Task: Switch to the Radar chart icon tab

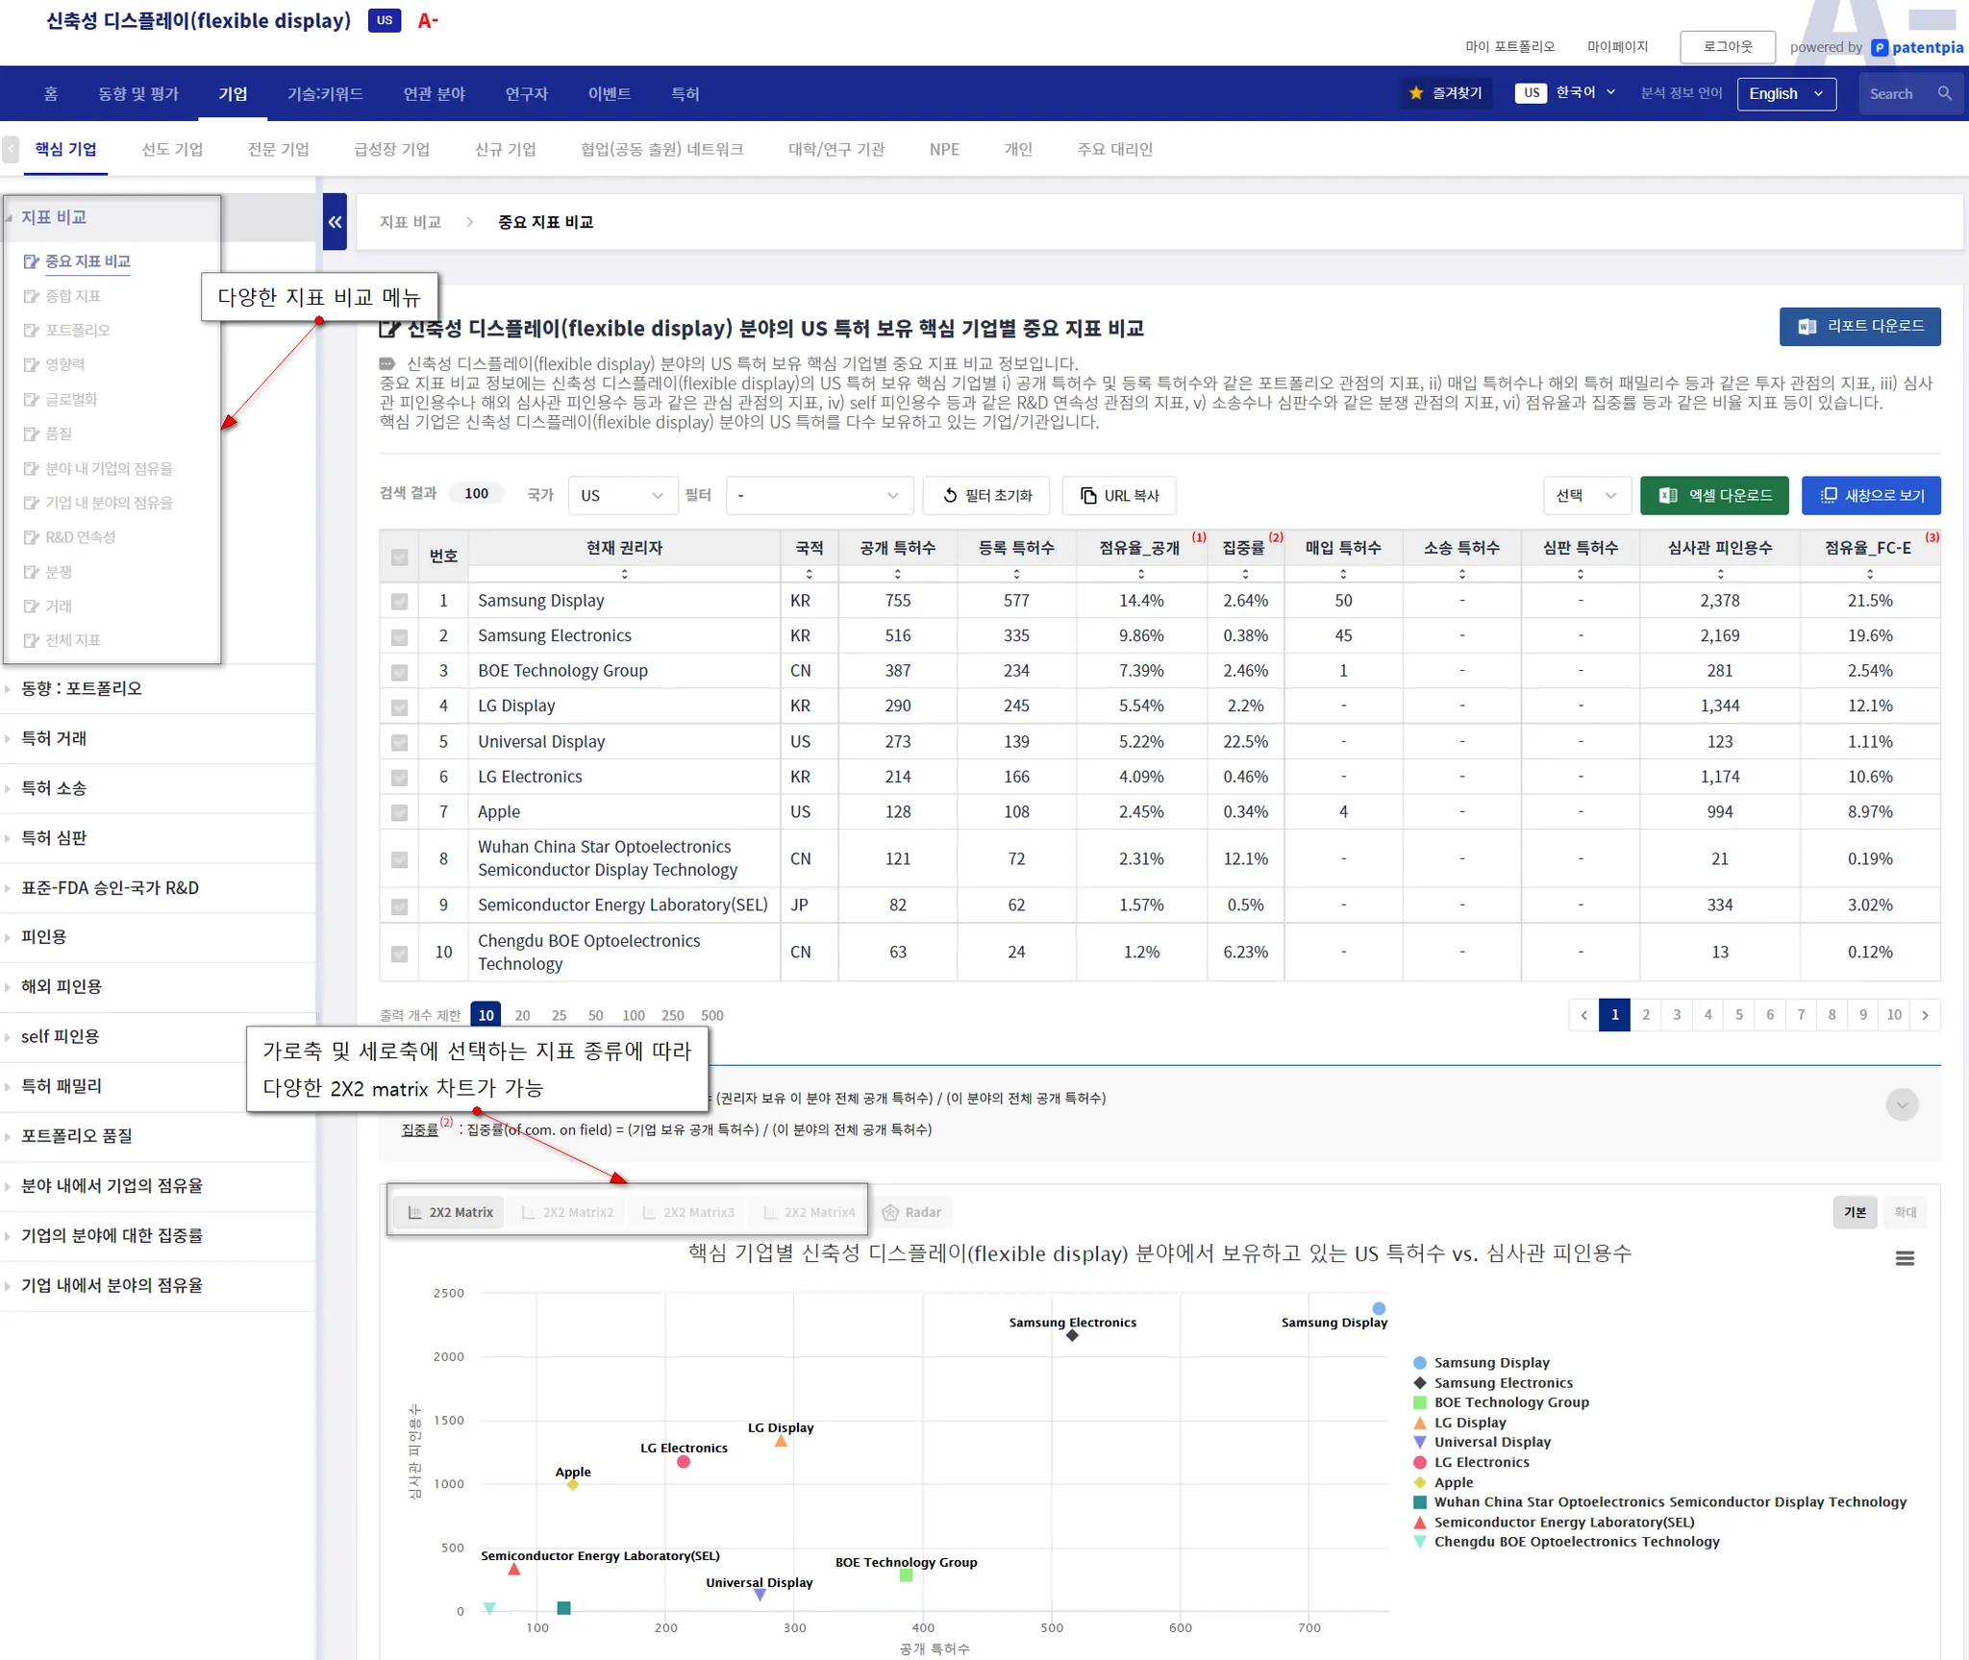Action: (x=911, y=1212)
